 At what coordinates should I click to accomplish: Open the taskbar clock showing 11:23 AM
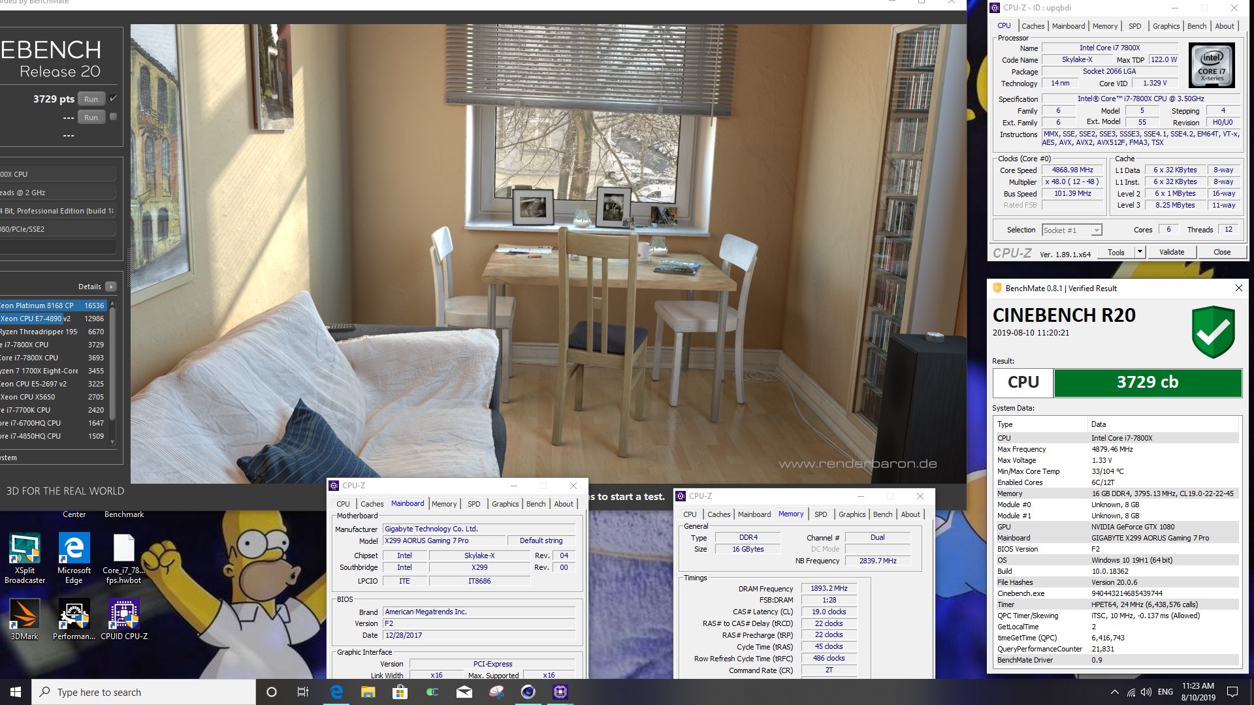coord(1198,692)
